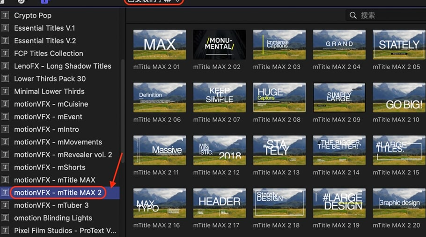Viewport: 426px width, 237px height.
Task: Choose the HEADER title mTitle MAX 2 17
Action: click(x=219, y=203)
